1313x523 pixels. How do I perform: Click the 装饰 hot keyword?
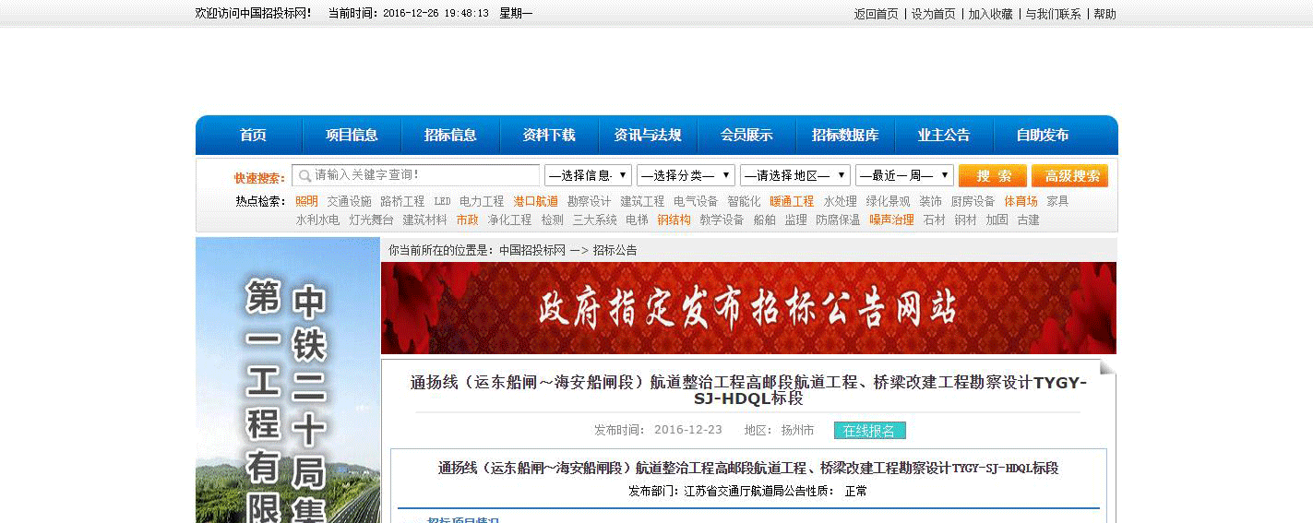(930, 201)
